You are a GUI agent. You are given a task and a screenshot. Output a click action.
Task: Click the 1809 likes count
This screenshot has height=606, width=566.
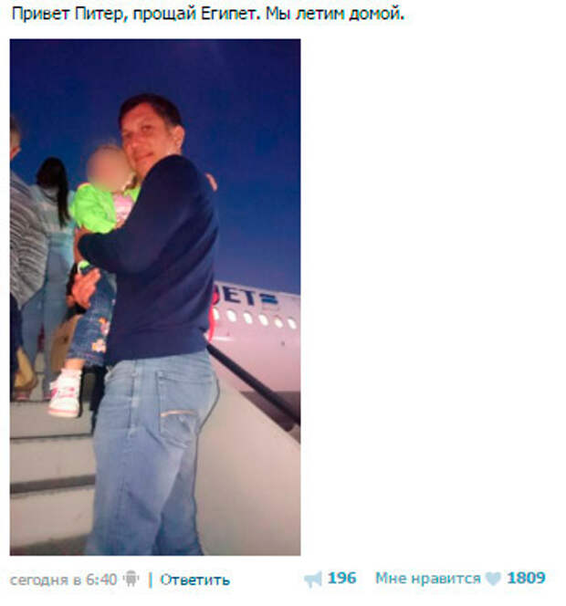point(526,579)
